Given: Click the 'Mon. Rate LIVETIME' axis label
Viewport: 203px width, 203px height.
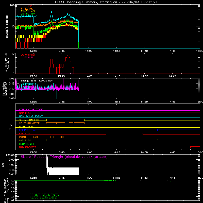Looking at the screenshot, I should [5, 191].
